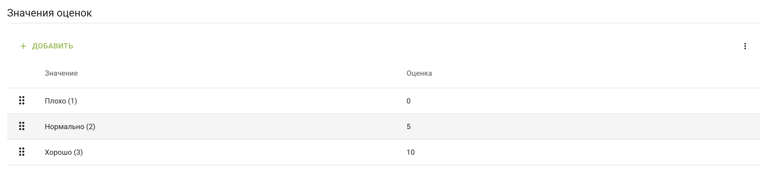Click the far right end of Хорошо row

741,152
